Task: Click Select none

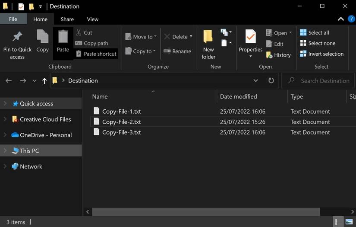Action: [318, 43]
